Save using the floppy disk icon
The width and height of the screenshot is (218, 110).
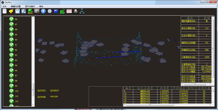click(17, 11)
